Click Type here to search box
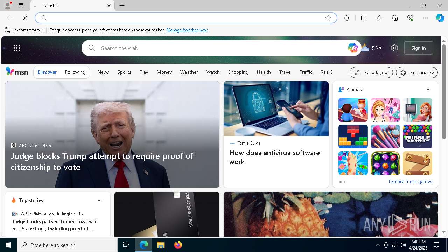The image size is (448, 252). [67, 245]
